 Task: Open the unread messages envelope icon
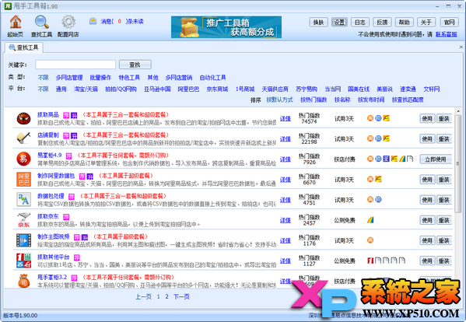point(93,21)
